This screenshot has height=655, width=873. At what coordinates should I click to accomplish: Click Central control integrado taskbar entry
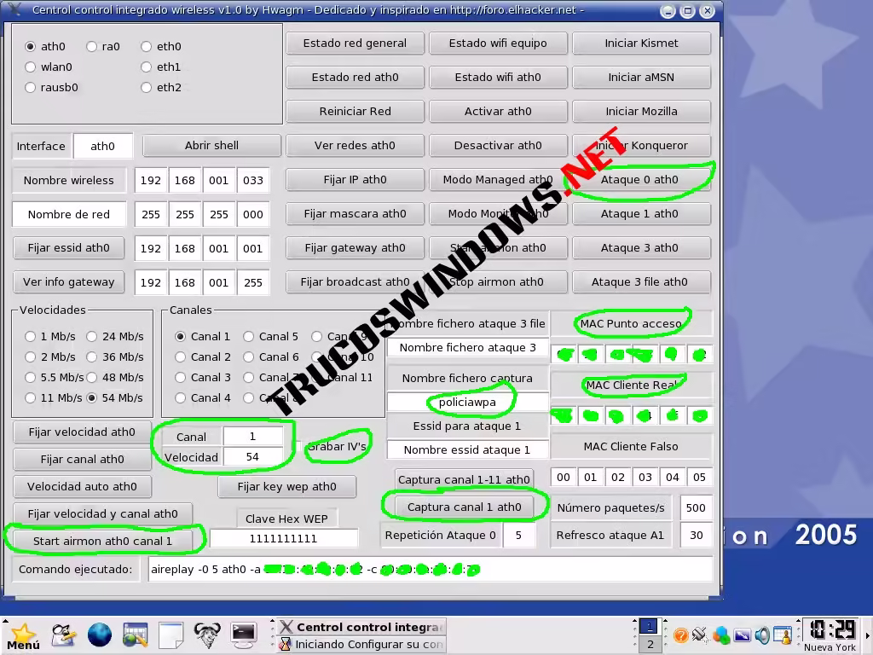(361, 627)
